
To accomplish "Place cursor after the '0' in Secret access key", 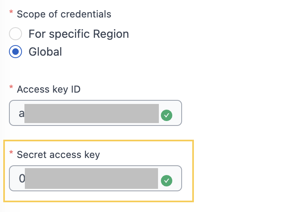I will click(25, 178).
